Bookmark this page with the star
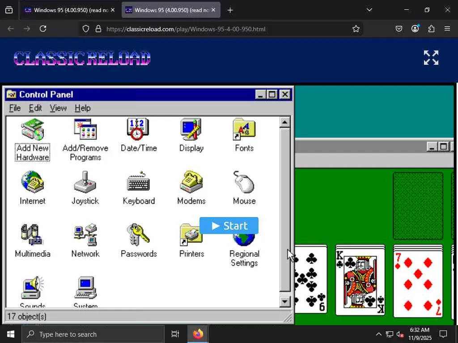Screen dimensions: 458x343 pos(356,29)
